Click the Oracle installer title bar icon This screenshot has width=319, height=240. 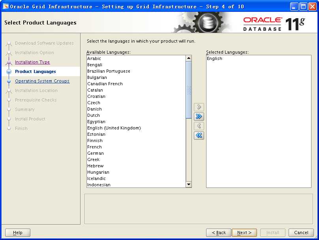6,7
